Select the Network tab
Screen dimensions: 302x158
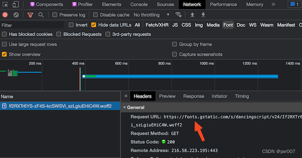coord(192,5)
